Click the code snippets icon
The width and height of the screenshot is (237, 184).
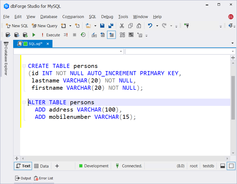click(94, 35)
